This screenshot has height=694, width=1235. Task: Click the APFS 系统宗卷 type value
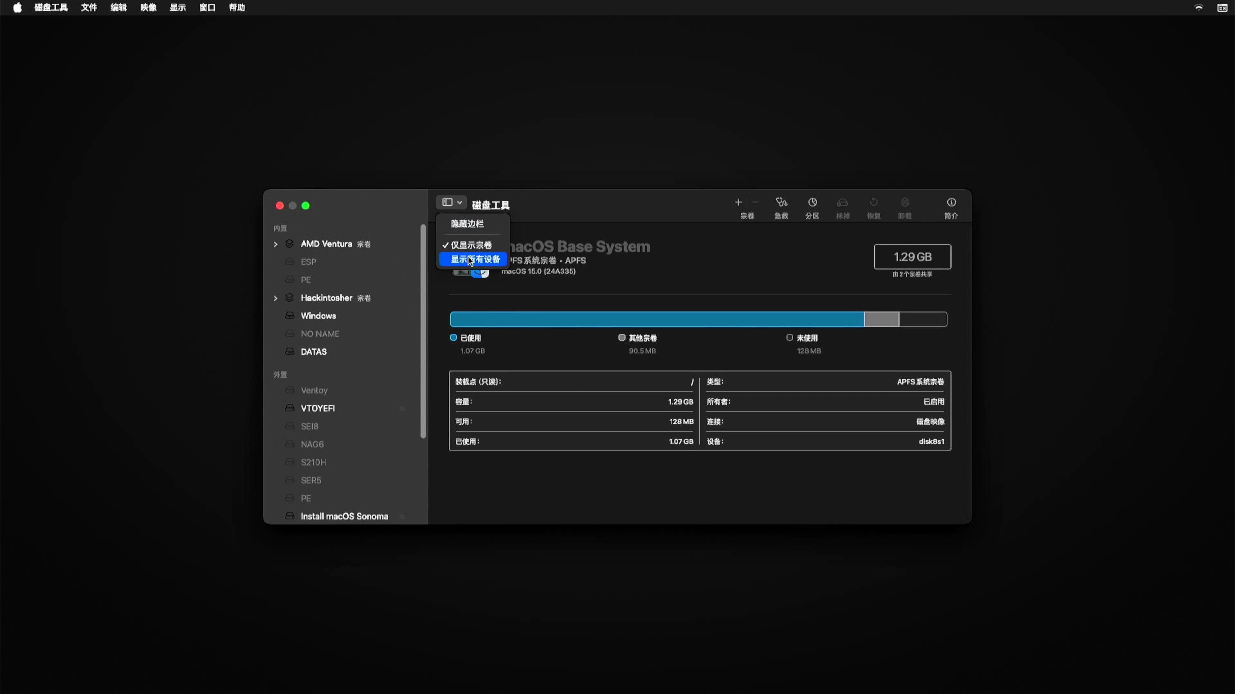click(x=920, y=381)
